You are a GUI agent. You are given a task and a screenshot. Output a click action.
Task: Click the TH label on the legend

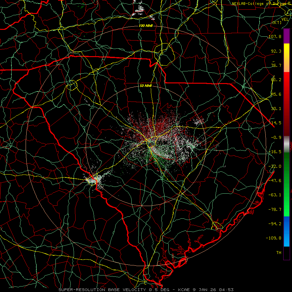(x=279, y=253)
